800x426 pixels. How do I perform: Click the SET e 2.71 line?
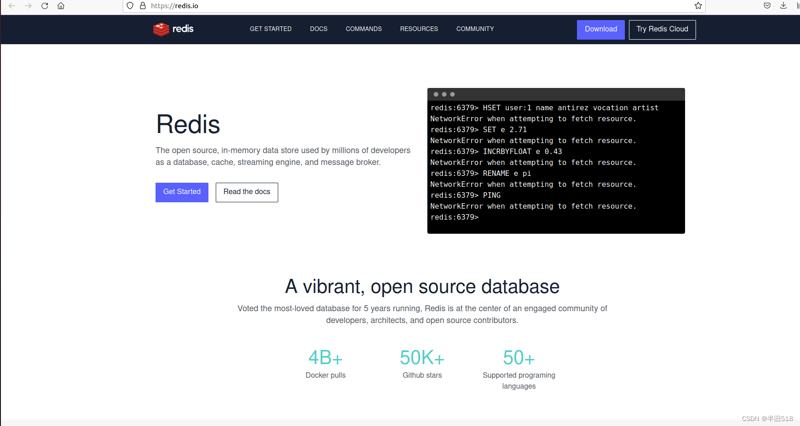(x=478, y=130)
